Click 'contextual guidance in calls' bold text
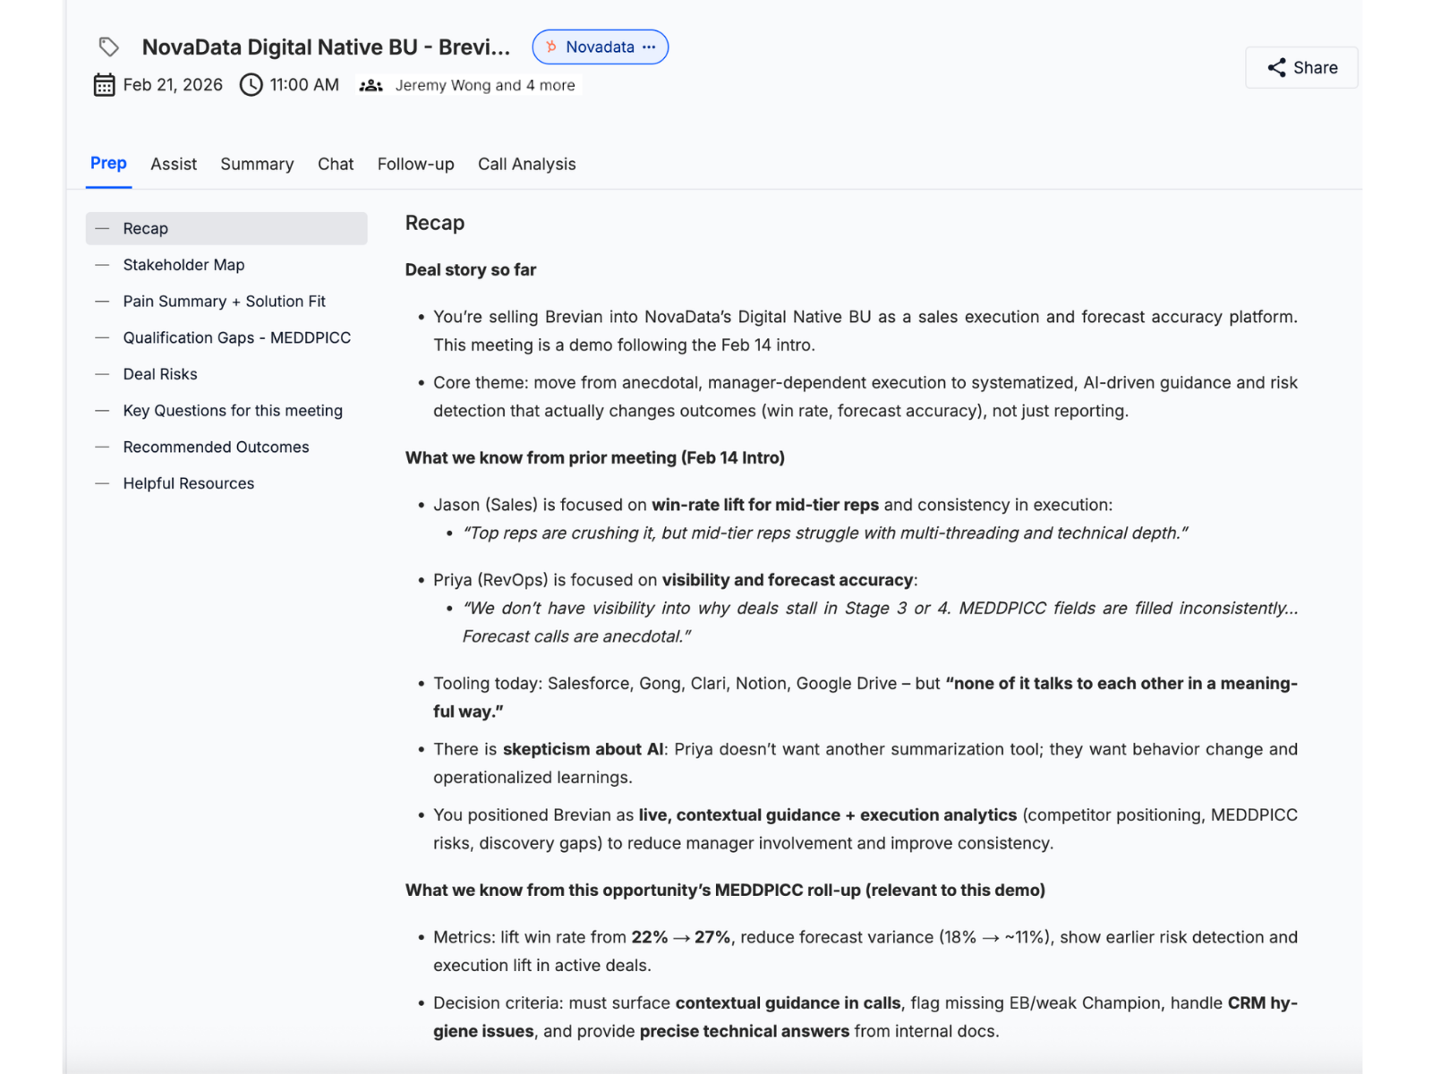1432x1074 pixels. 788,1003
